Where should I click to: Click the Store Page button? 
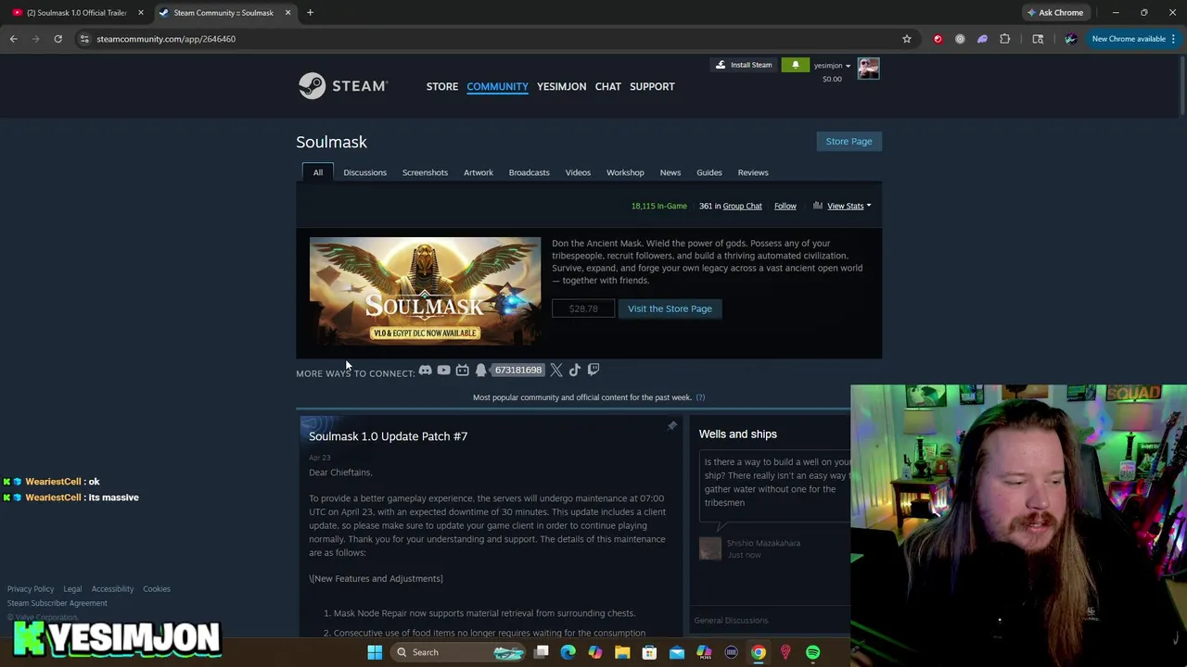(849, 141)
